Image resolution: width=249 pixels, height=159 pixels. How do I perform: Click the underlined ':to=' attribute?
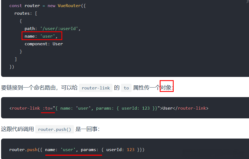(48, 108)
